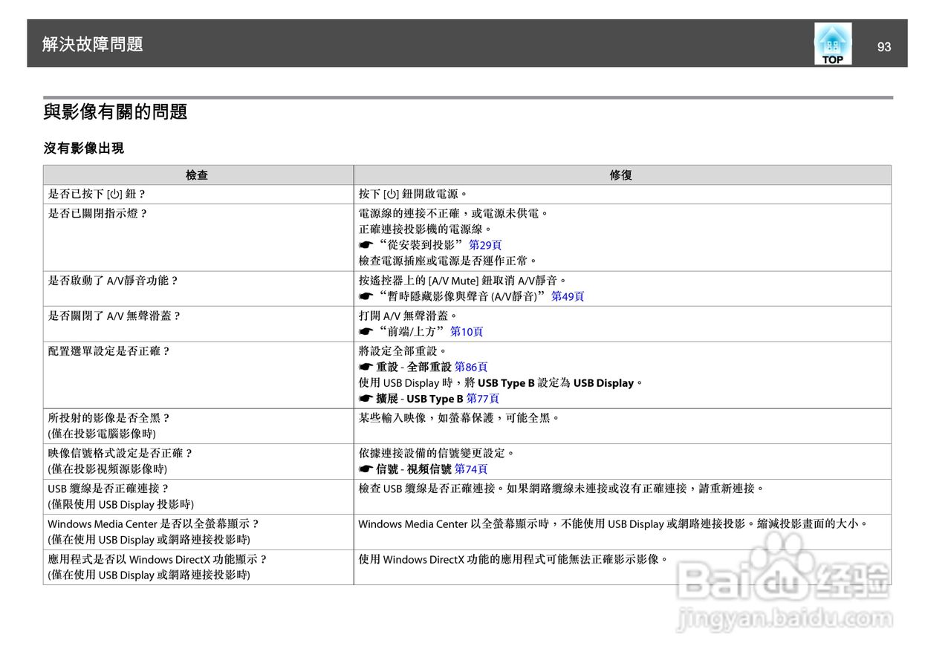This screenshot has height=672, width=951.
Task: Click the note (僅在投影視頻源影像時)
Action: (x=108, y=469)
